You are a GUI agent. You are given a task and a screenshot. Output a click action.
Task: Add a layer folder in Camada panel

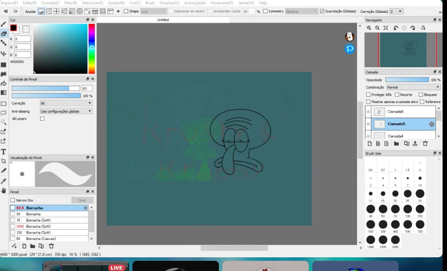click(396, 144)
